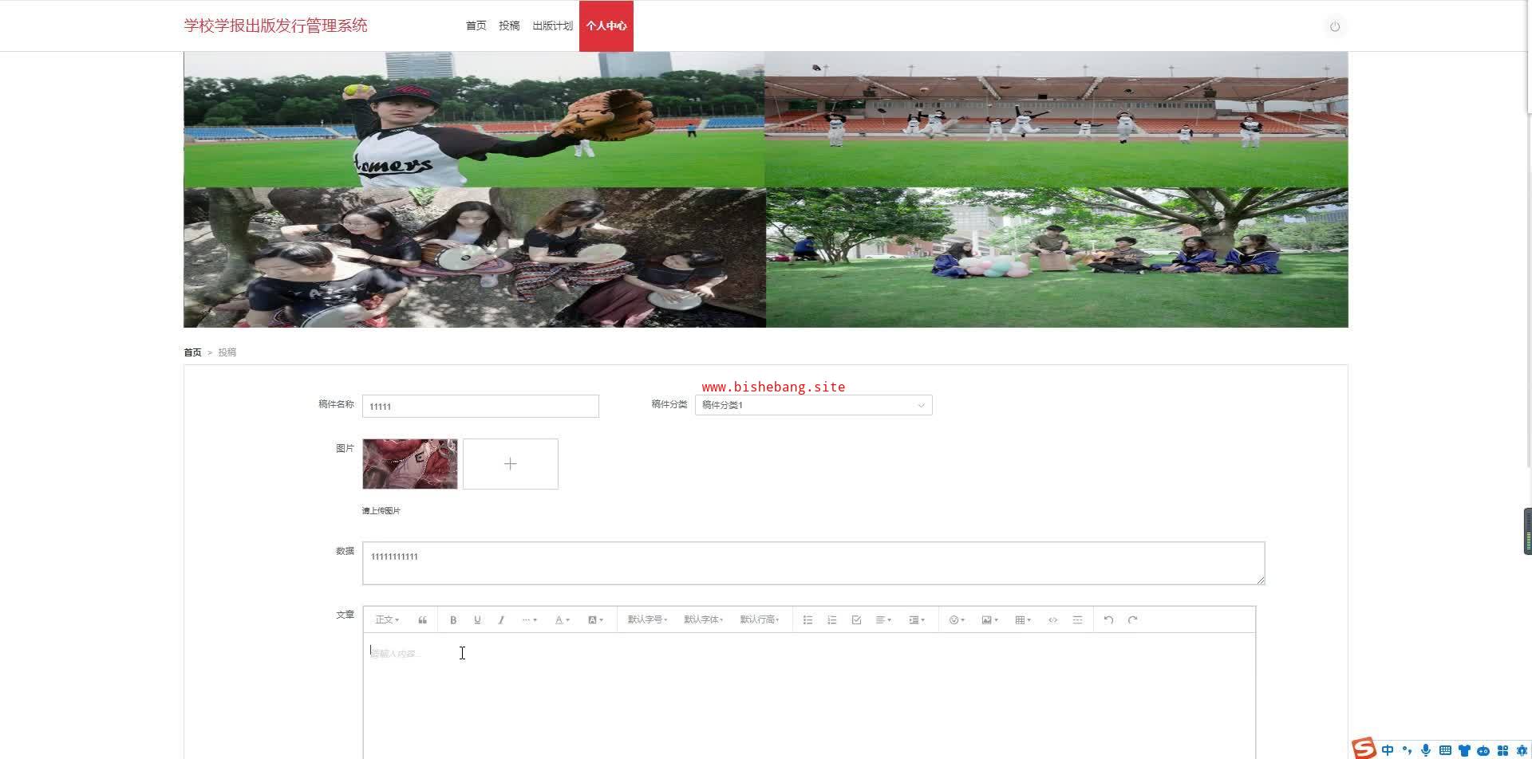Click the 数据 textarea containing 11111111111
The height and width of the screenshot is (759, 1532).
pyautogui.click(x=813, y=563)
